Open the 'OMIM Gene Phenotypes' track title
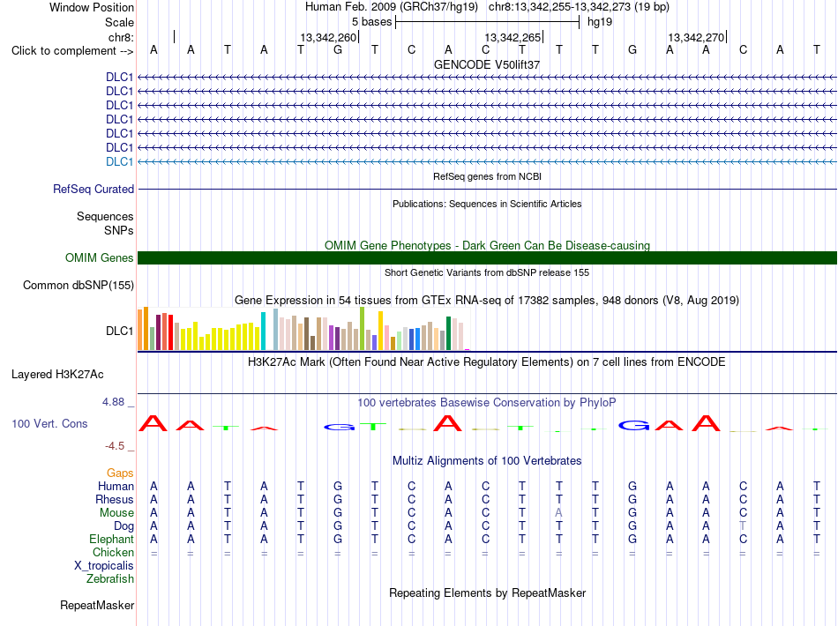This screenshot has width=838, height=626. [487, 245]
